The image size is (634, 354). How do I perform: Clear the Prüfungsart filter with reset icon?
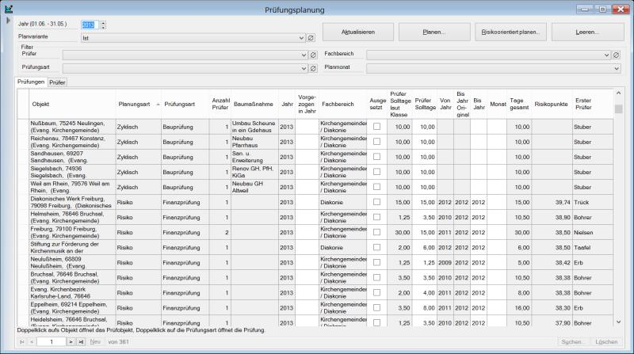coord(313,69)
